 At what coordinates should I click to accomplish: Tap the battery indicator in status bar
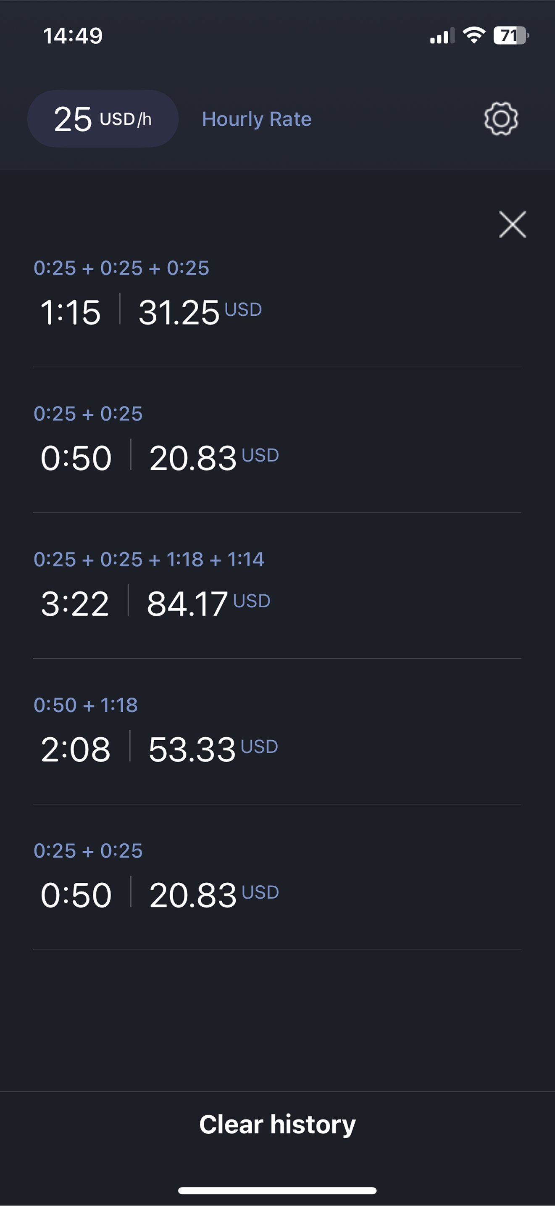pos(511,36)
